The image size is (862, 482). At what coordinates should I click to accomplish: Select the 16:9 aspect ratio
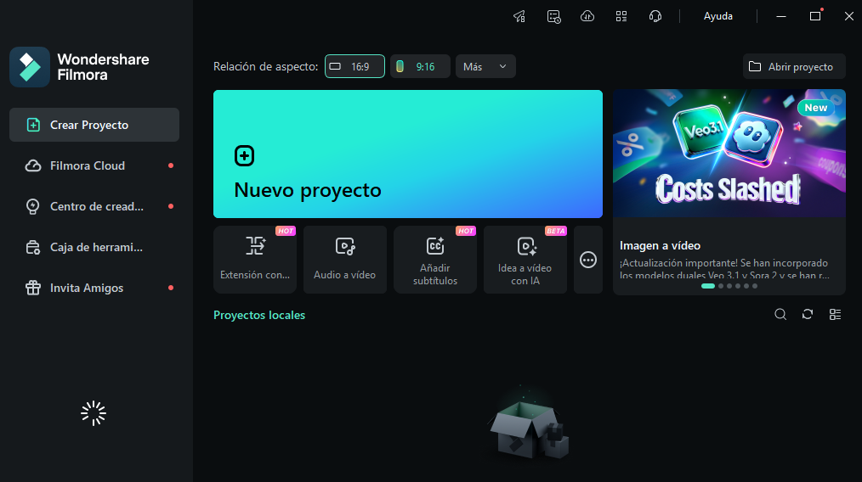tap(354, 66)
